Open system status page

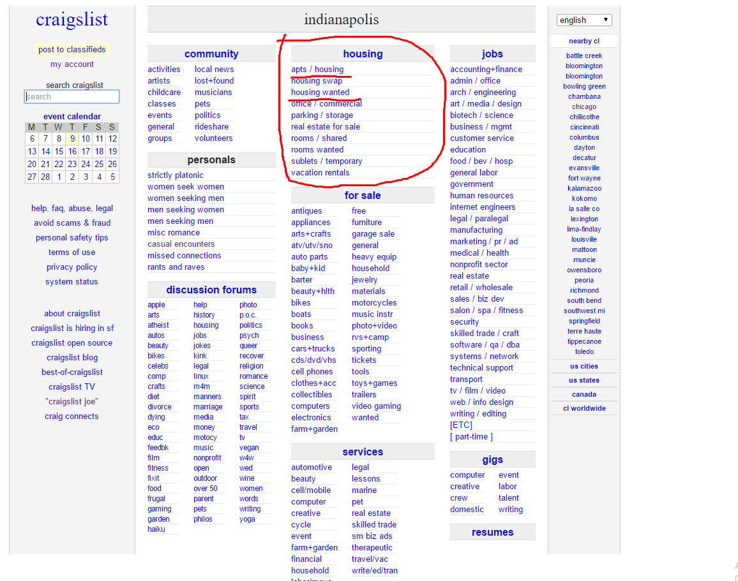click(72, 281)
